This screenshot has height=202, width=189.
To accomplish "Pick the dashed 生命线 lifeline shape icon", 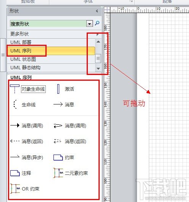I will tap(15, 104).
